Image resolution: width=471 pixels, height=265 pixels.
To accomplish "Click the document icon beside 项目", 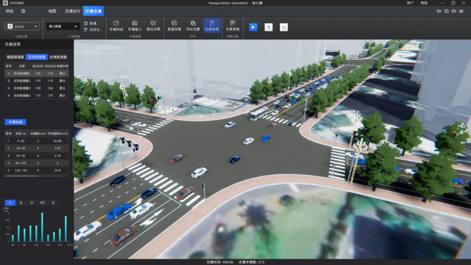I will [x=23, y=11].
